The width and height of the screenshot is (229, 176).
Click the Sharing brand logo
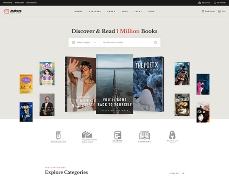pyautogui.click(x=117, y=136)
